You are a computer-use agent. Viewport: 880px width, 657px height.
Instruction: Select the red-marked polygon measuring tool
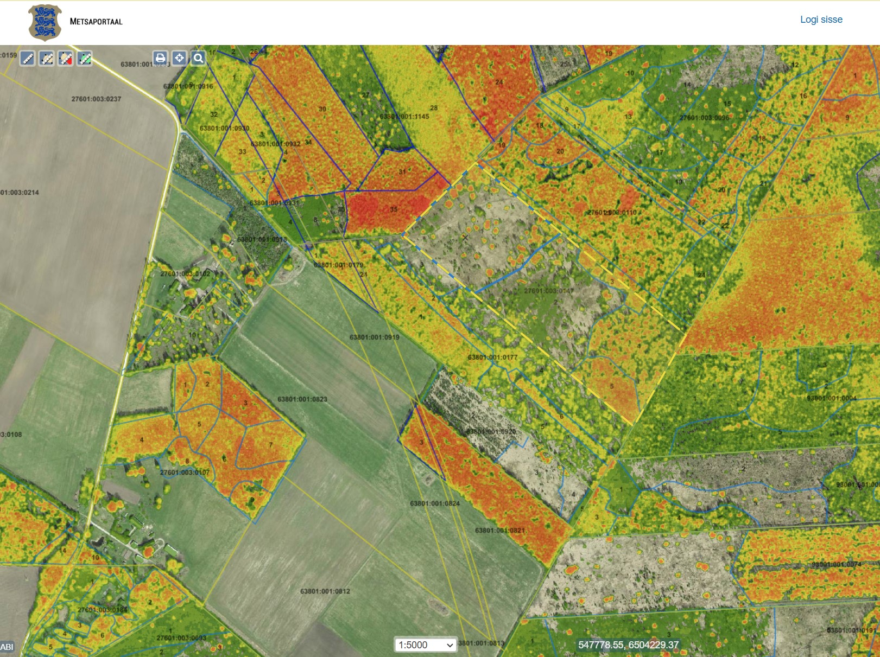coord(66,59)
